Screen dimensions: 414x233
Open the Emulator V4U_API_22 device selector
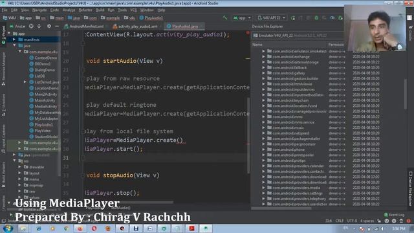[298, 36]
